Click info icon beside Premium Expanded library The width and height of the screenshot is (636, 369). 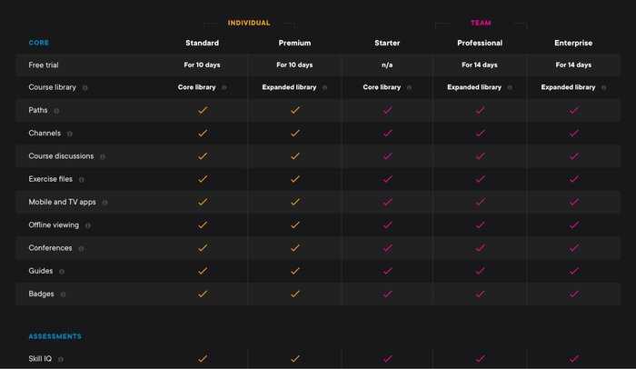point(324,87)
